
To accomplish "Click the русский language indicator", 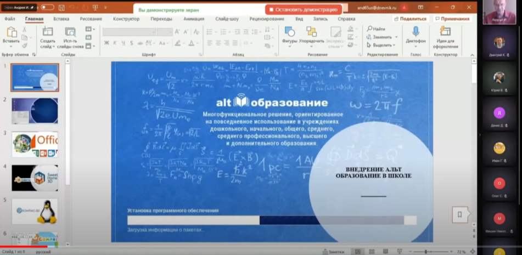I will coord(43,252).
